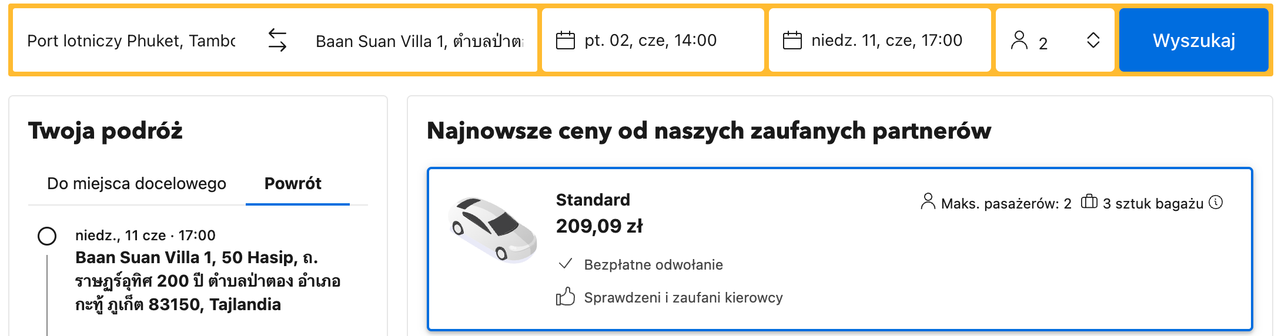Open return date niedz. 11, cze, 17:00

point(880,40)
